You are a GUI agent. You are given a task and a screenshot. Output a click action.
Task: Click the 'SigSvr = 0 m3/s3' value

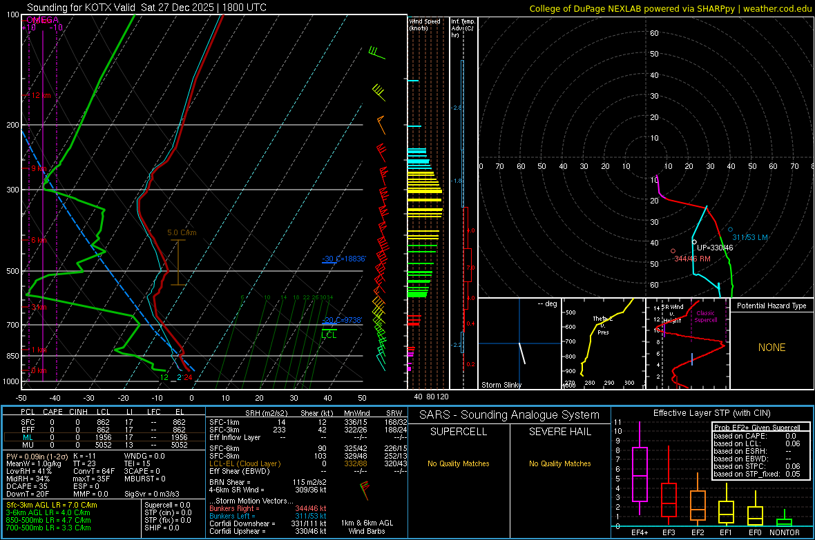pyautogui.click(x=152, y=494)
